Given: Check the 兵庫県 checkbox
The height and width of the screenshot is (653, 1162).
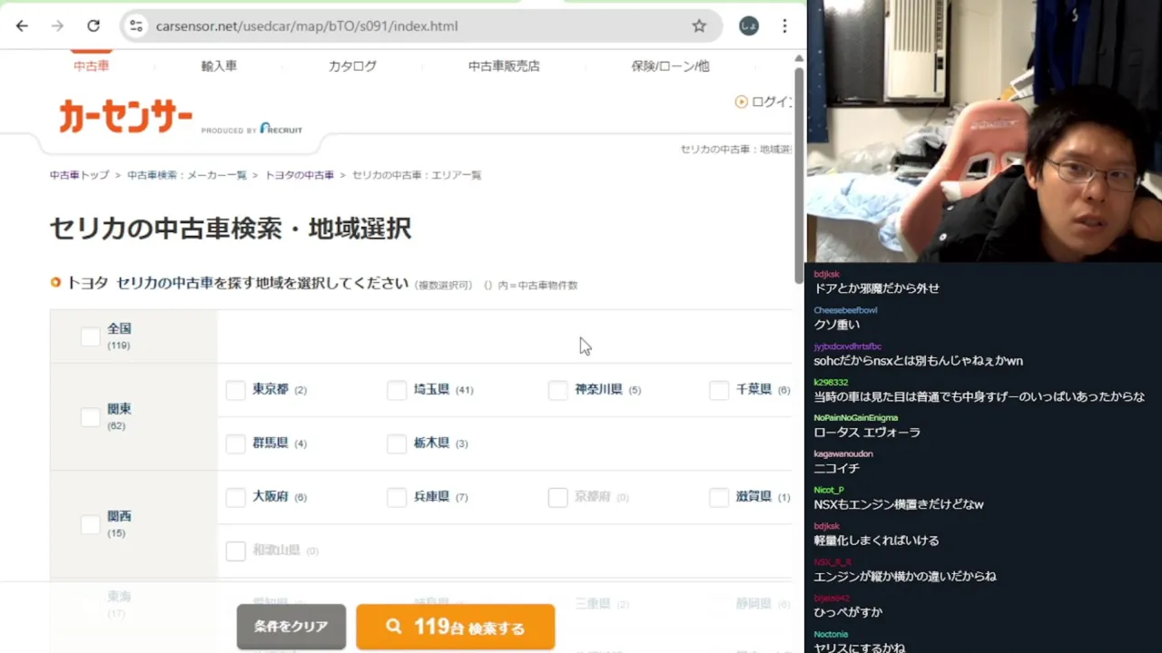Looking at the screenshot, I should click(397, 497).
